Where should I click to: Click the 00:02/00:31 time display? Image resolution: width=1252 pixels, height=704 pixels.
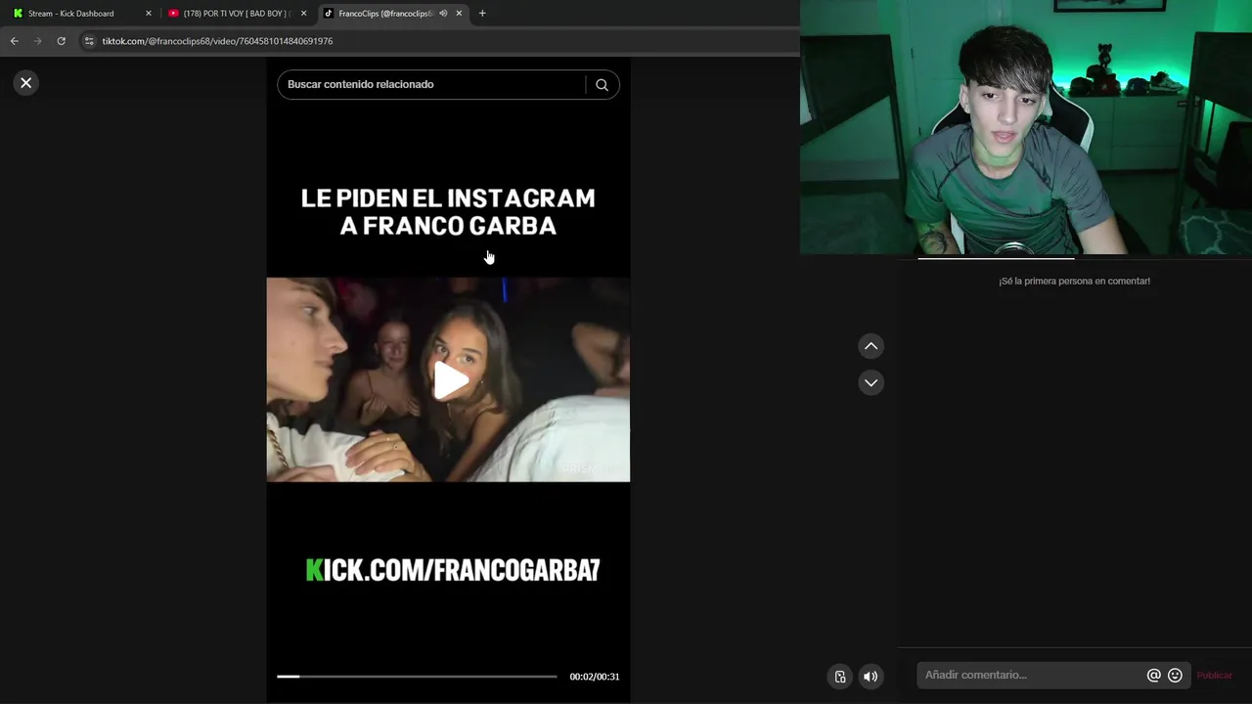(595, 677)
